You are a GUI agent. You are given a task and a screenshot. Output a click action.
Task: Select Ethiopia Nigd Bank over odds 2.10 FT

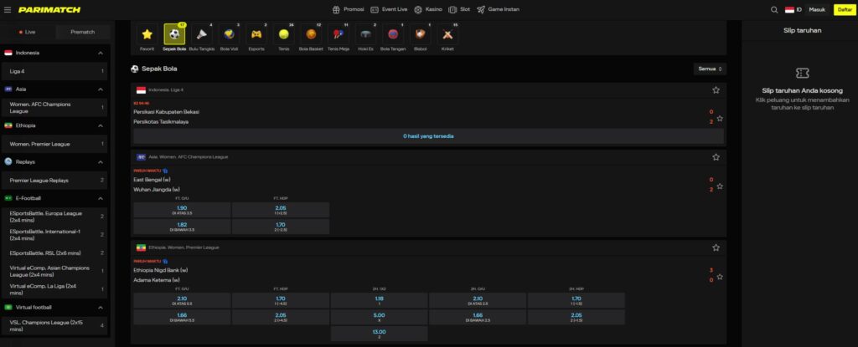point(182,300)
